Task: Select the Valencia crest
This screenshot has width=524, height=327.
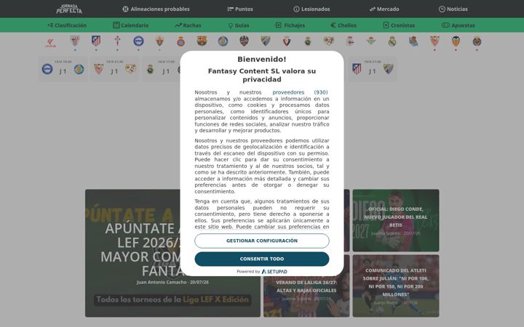Action: point(456,41)
